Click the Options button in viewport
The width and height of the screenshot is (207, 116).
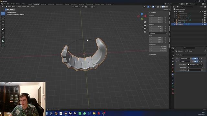point(167,10)
